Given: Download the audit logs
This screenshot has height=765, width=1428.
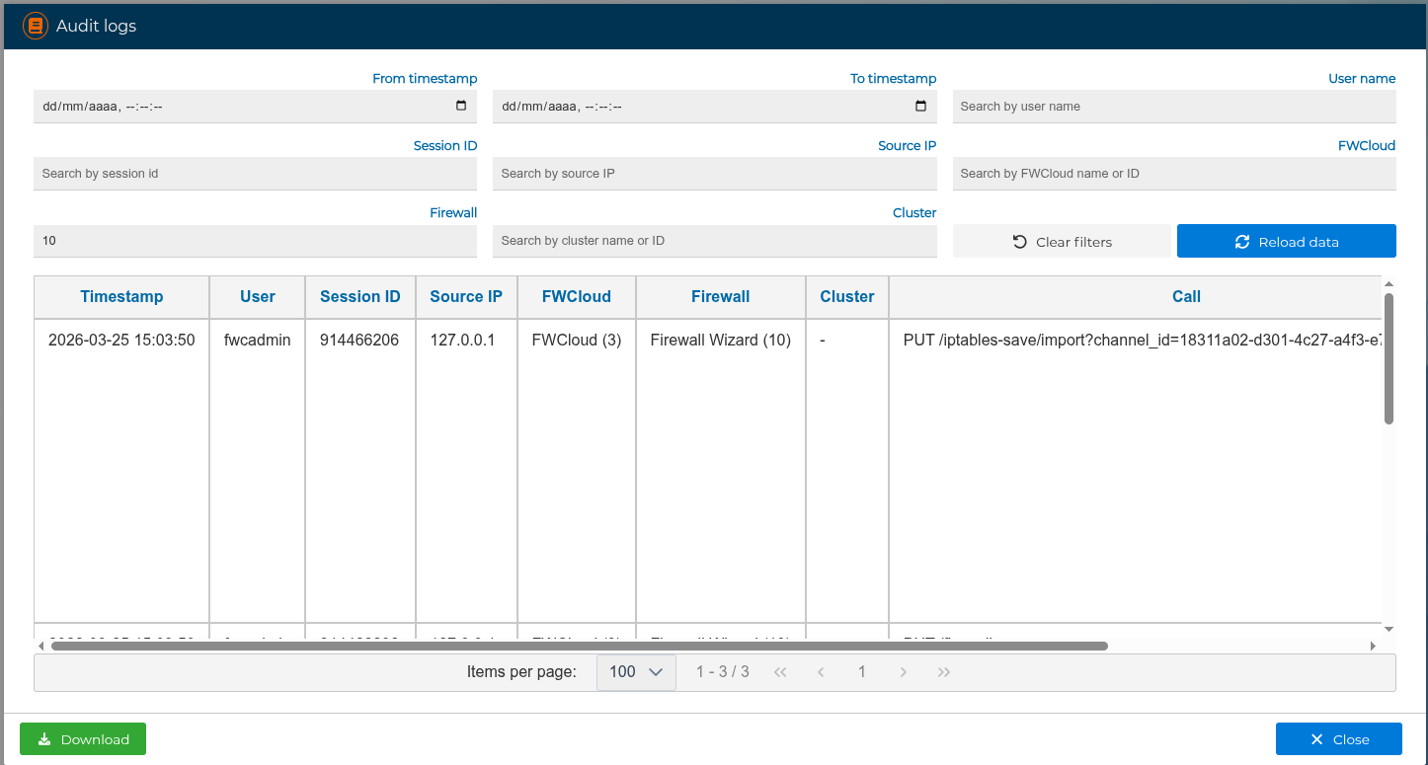Looking at the screenshot, I should coord(83,739).
